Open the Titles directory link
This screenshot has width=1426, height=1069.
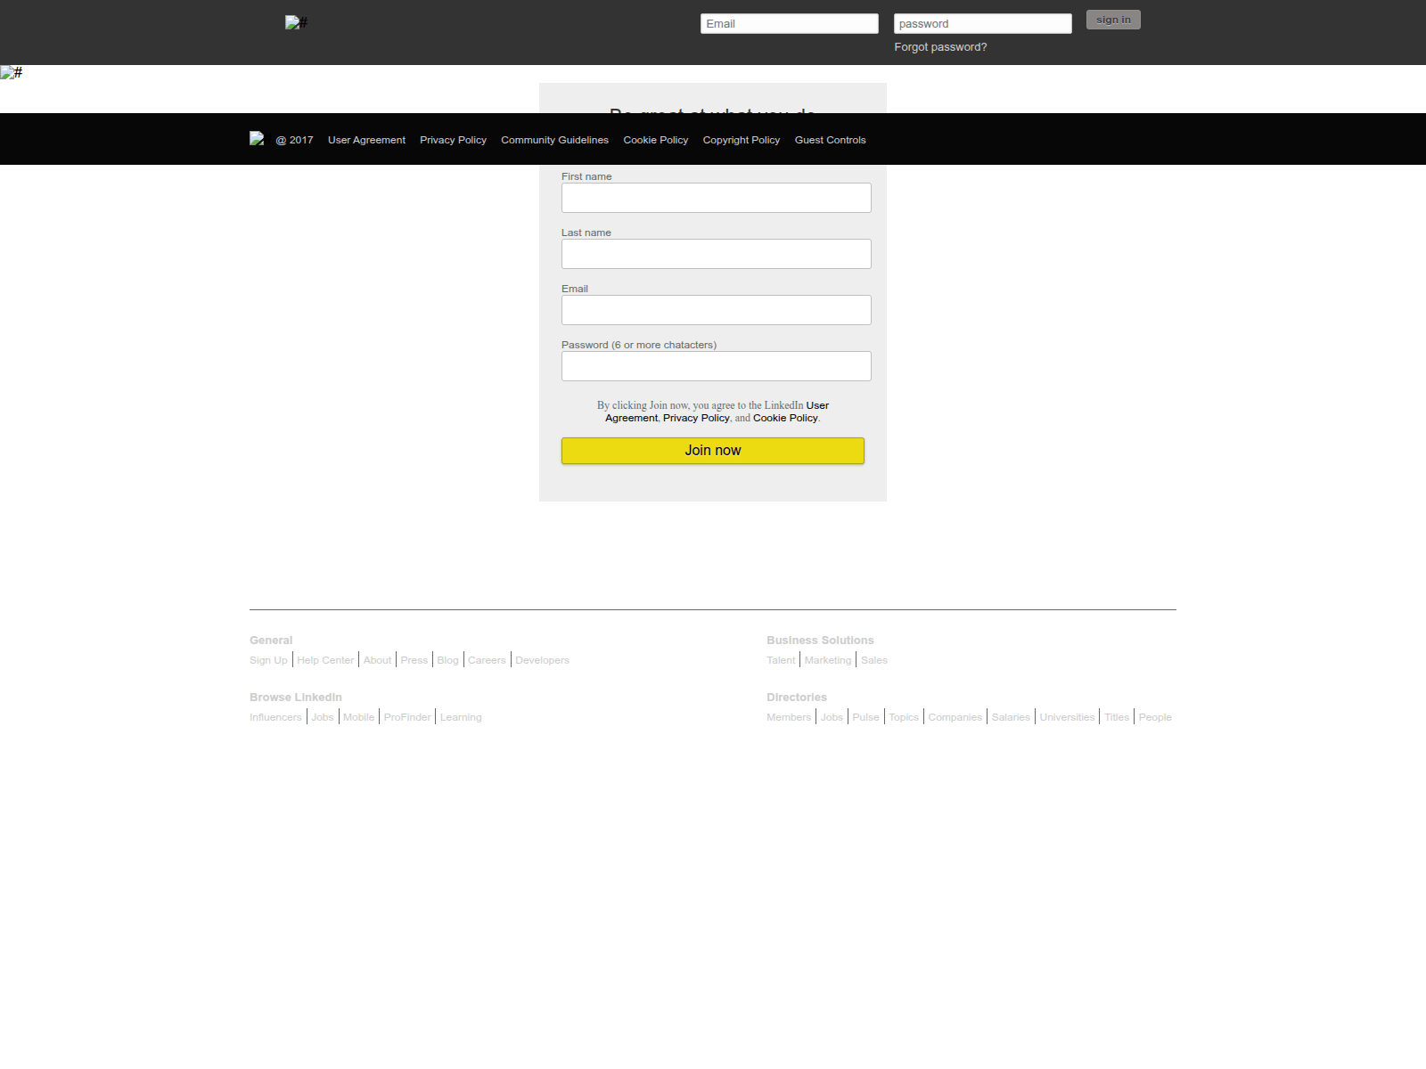pos(1117,717)
